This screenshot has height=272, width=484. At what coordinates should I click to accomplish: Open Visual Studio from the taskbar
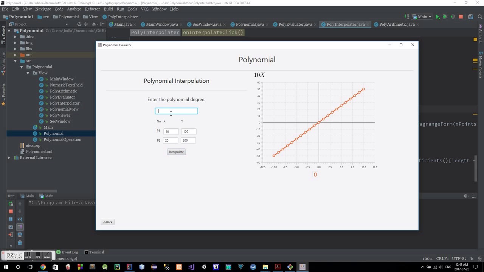191,267
